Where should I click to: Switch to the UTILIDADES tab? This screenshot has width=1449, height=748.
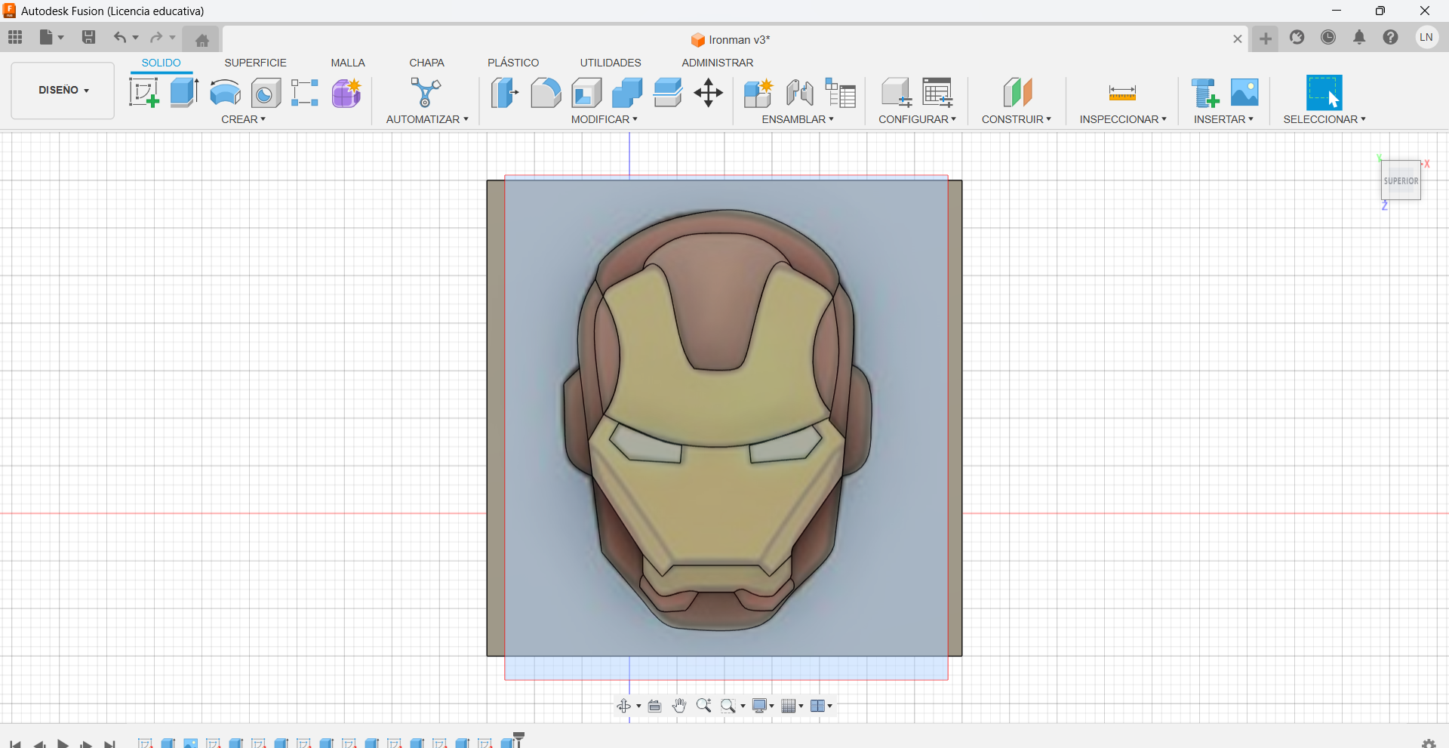pos(611,63)
